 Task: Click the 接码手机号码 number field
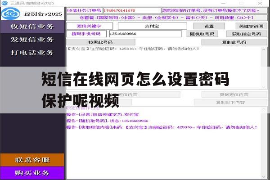tap(145, 34)
